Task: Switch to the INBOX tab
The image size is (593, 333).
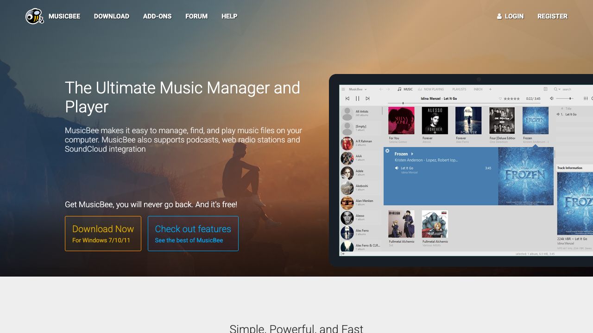Action: [478, 89]
